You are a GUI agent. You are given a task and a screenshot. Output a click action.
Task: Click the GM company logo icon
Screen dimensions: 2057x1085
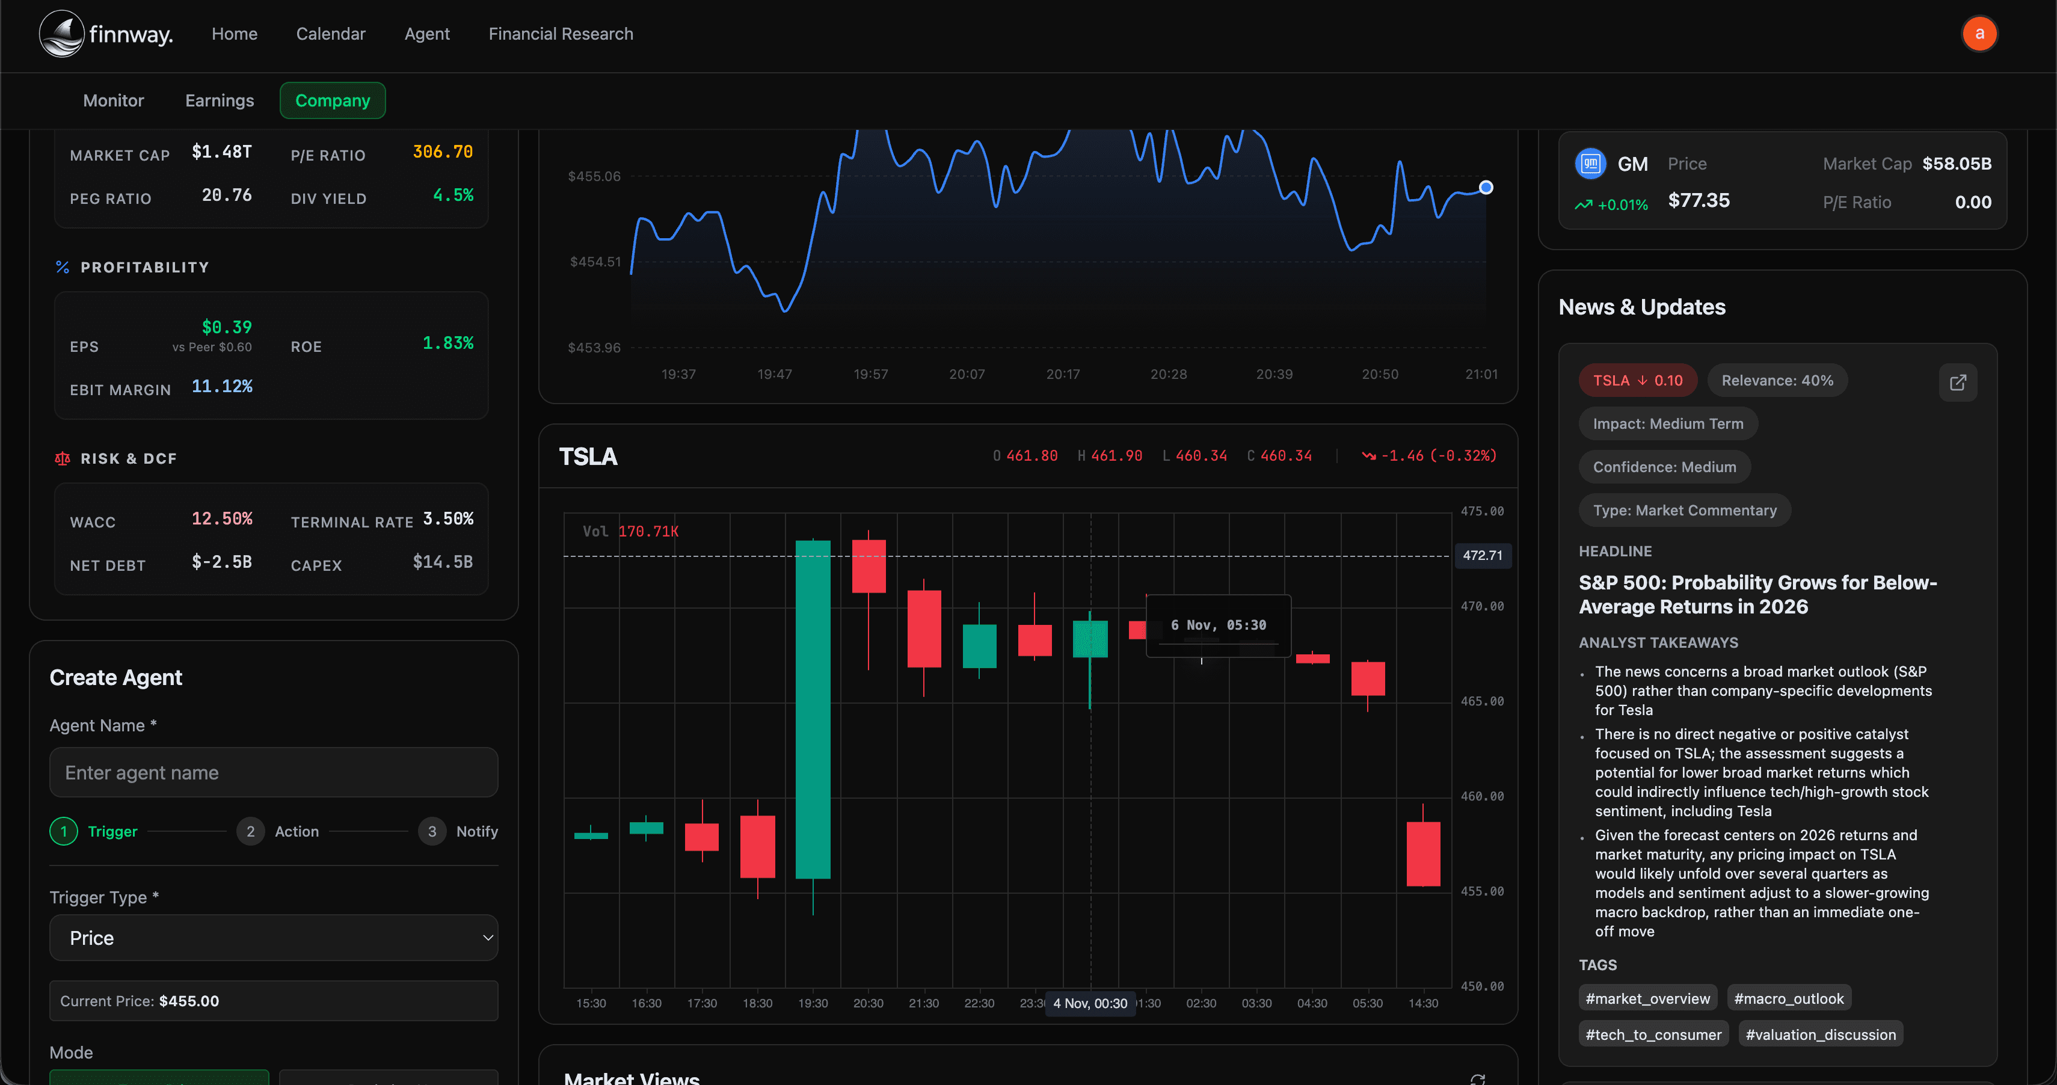[x=1590, y=164]
